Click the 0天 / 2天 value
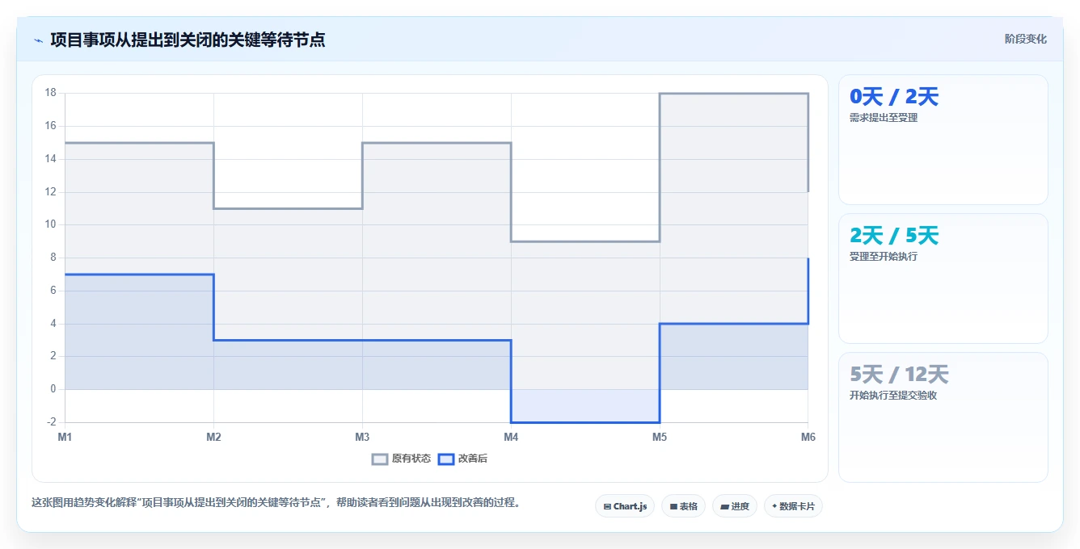The height and width of the screenshot is (549, 1080). pyautogui.click(x=894, y=97)
